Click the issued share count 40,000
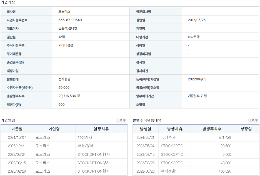The height and width of the screenshot is (176, 260). (226, 163)
